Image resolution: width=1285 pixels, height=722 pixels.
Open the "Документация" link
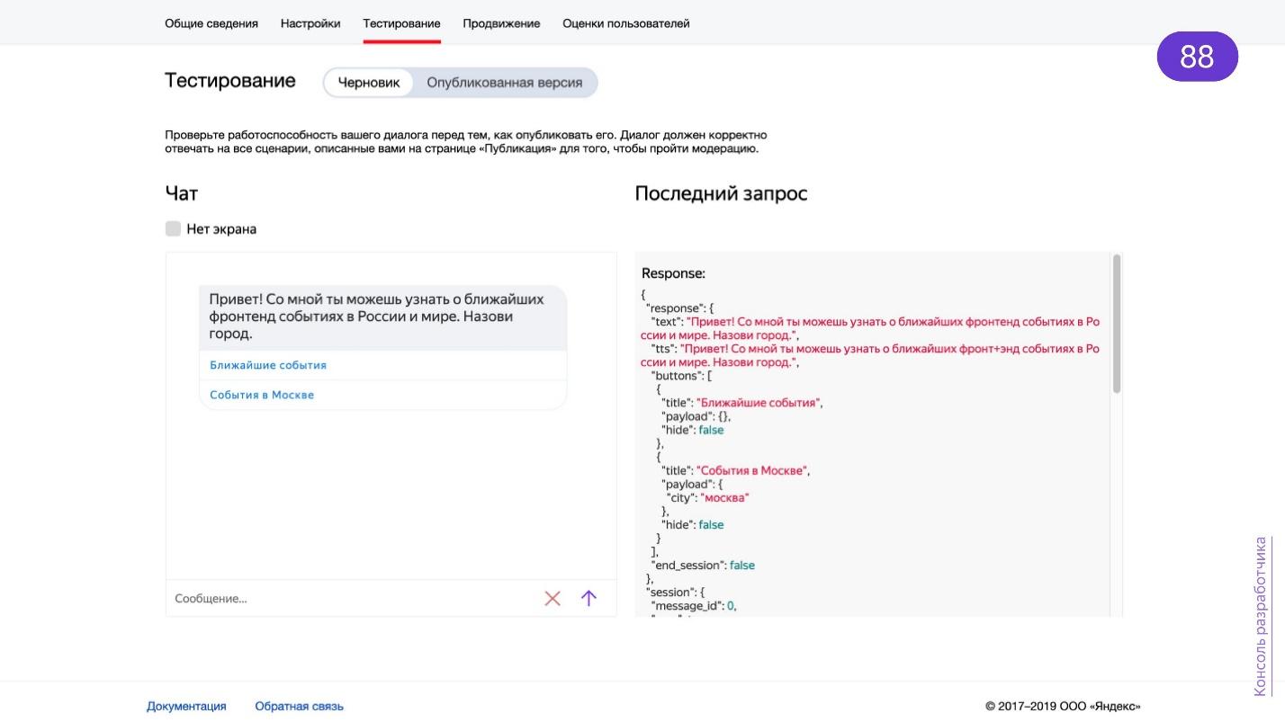[187, 706]
